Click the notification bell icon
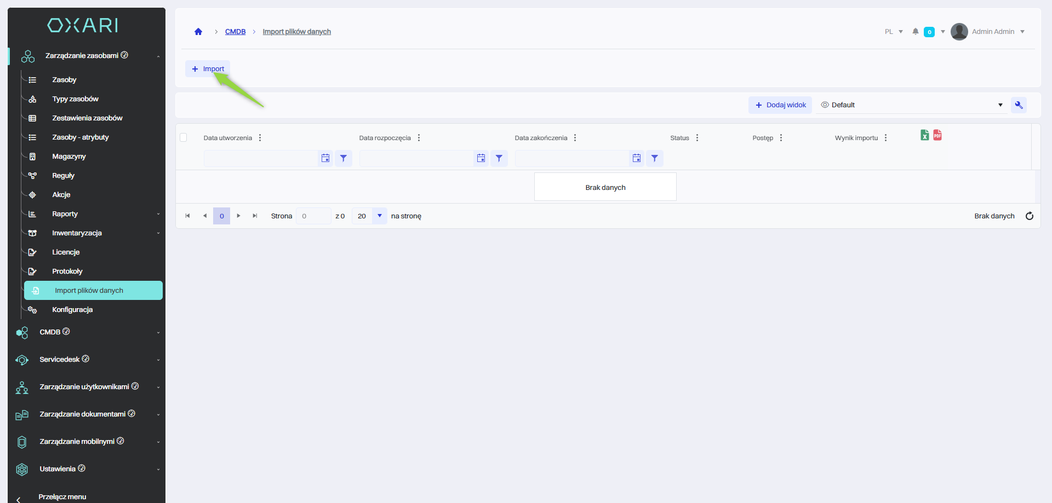 pos(915,32)
